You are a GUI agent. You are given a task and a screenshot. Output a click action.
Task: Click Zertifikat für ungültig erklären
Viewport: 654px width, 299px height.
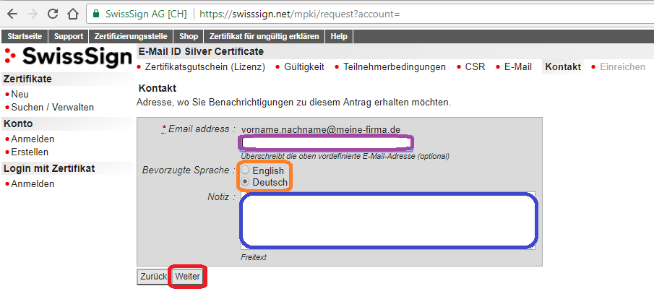point(264,36)
